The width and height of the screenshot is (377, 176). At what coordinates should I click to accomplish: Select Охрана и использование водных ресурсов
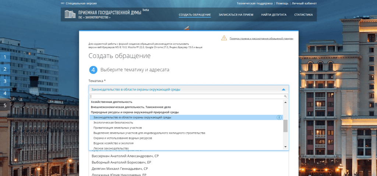123,138
